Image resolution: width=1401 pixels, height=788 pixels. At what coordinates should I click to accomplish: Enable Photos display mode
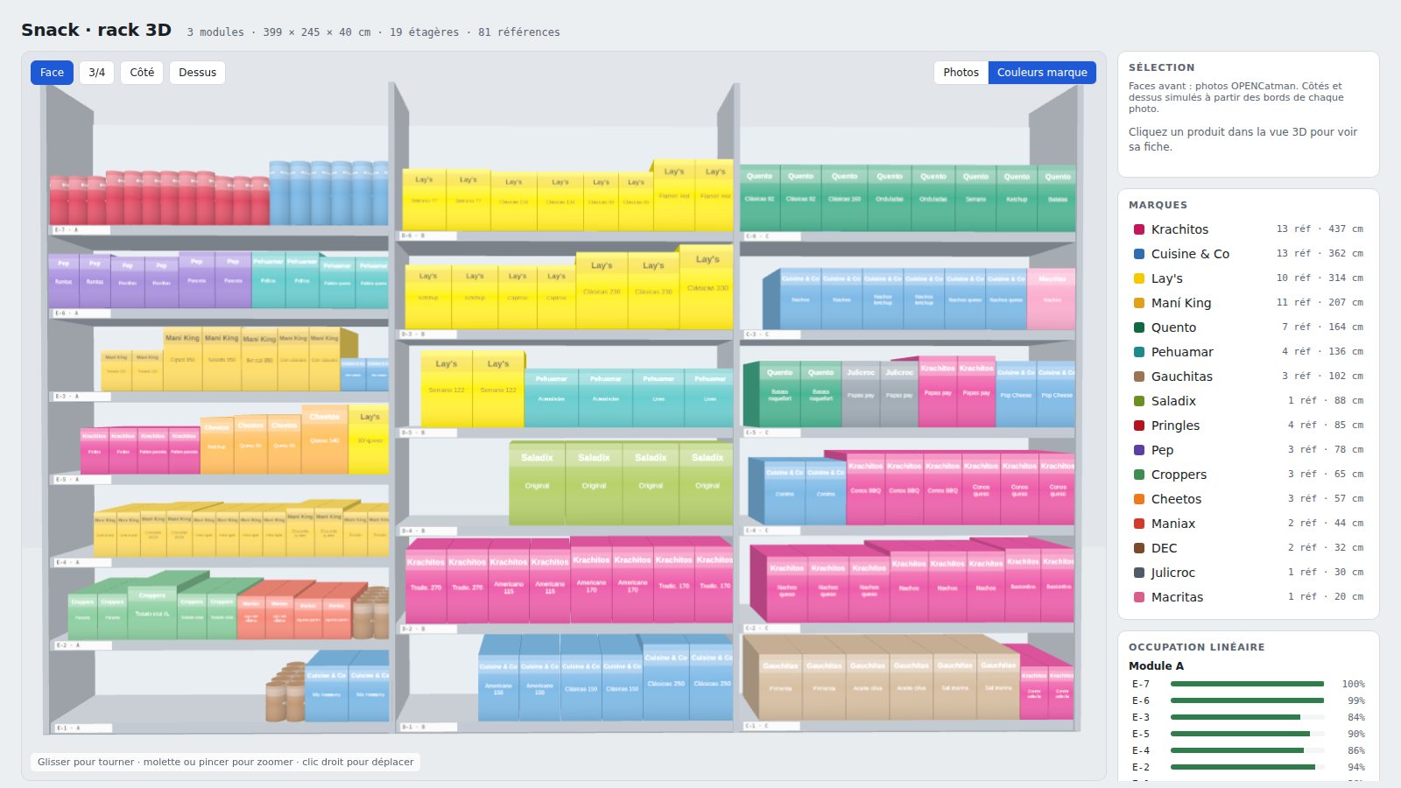point(961,73)
